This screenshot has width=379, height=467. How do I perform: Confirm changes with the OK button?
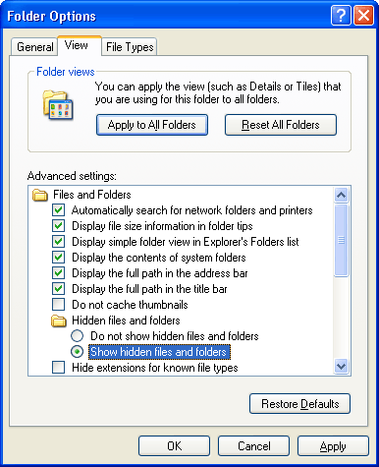[x=174, y=446]
